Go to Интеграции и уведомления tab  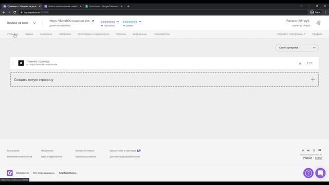tap(94, 34)
